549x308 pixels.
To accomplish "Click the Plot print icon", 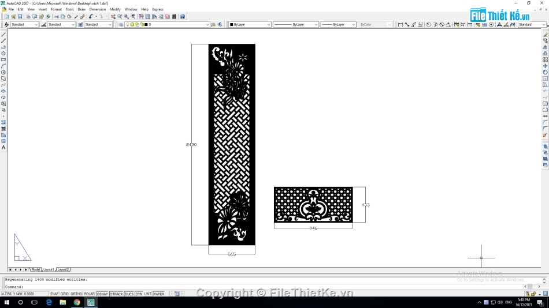I will click(x=28, y=16).
